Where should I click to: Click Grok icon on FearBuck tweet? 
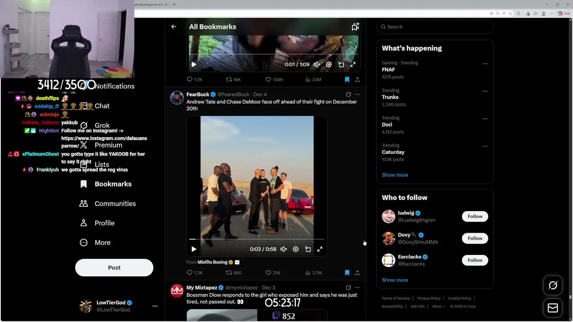[348, 94]
